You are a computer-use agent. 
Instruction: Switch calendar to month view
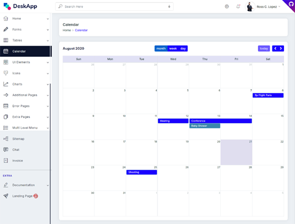click(161, 49)
